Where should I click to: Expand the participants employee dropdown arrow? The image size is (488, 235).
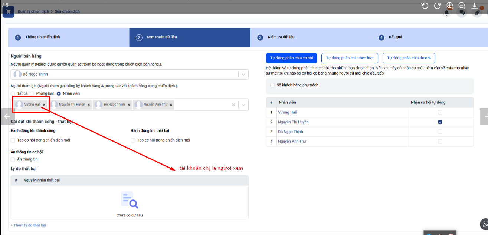point(243,105)
